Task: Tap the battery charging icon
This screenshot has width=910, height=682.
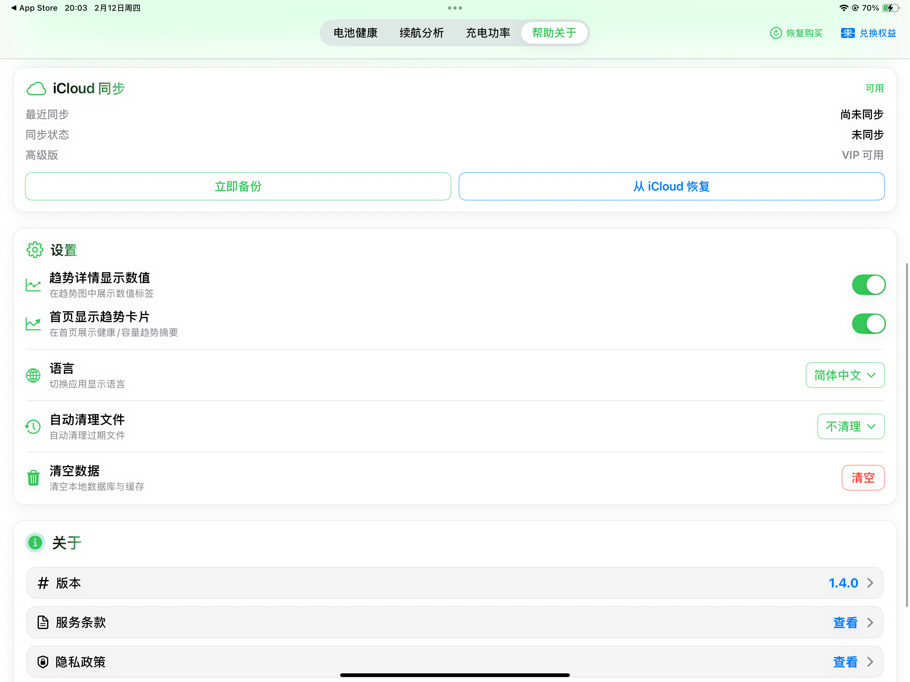Action: (x=891, y=8)
